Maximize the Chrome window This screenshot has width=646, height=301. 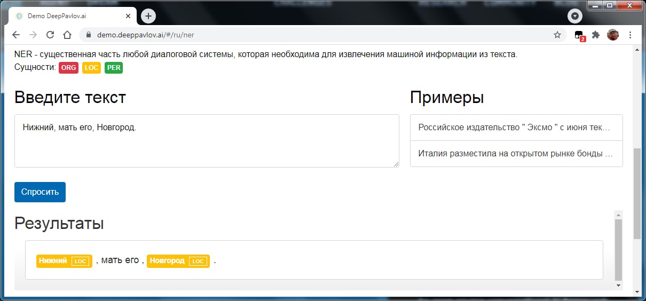[610, 5]
